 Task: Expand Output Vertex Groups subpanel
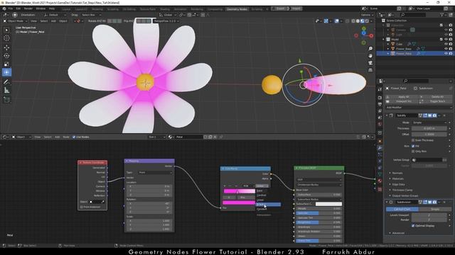pyautogui.click(x=405, y=195)
